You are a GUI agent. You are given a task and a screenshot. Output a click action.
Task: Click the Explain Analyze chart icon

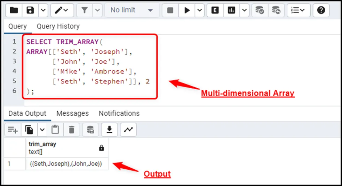pos(231,10)
